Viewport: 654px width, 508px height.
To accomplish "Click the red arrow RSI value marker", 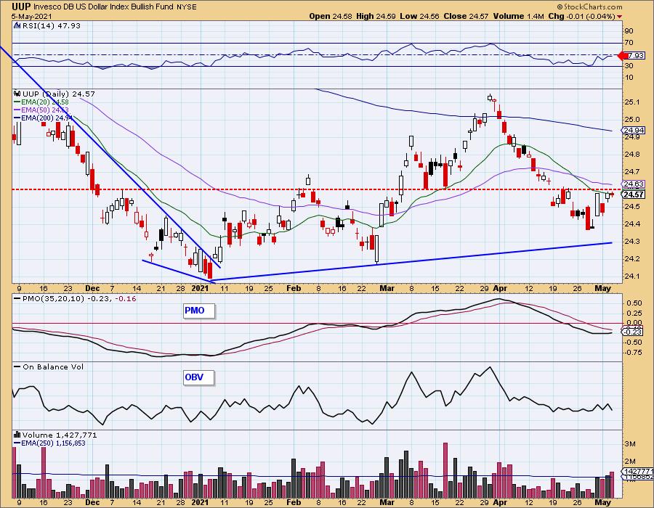I will point(622,55).
